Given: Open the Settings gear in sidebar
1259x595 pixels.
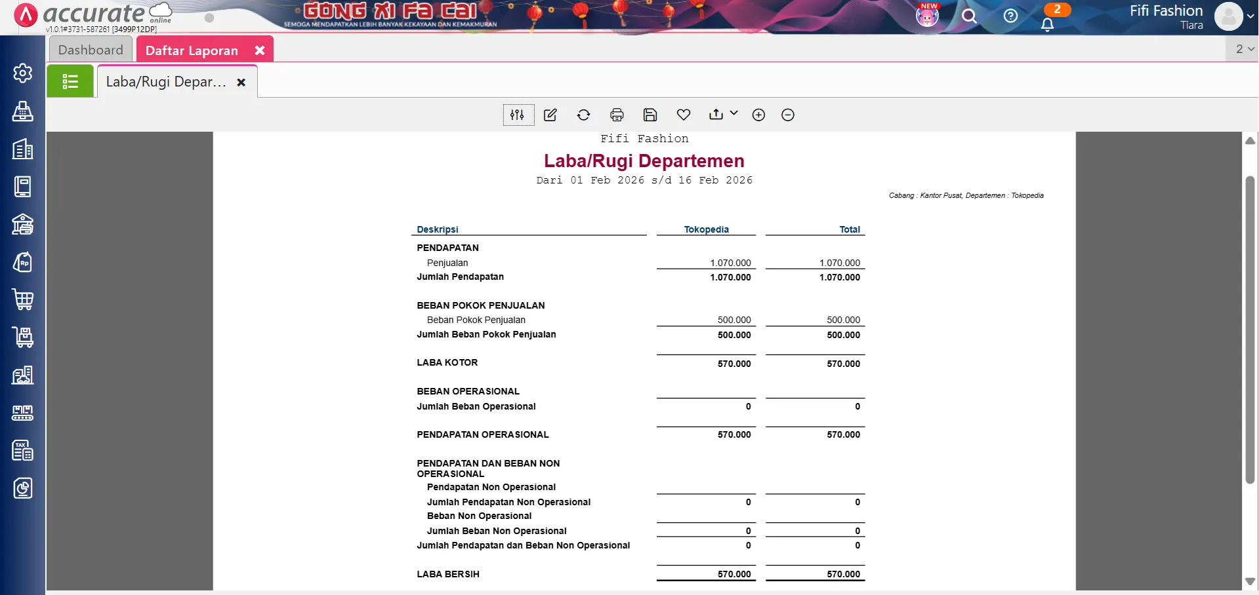Looking at the screenshot, I should point(23,73).
